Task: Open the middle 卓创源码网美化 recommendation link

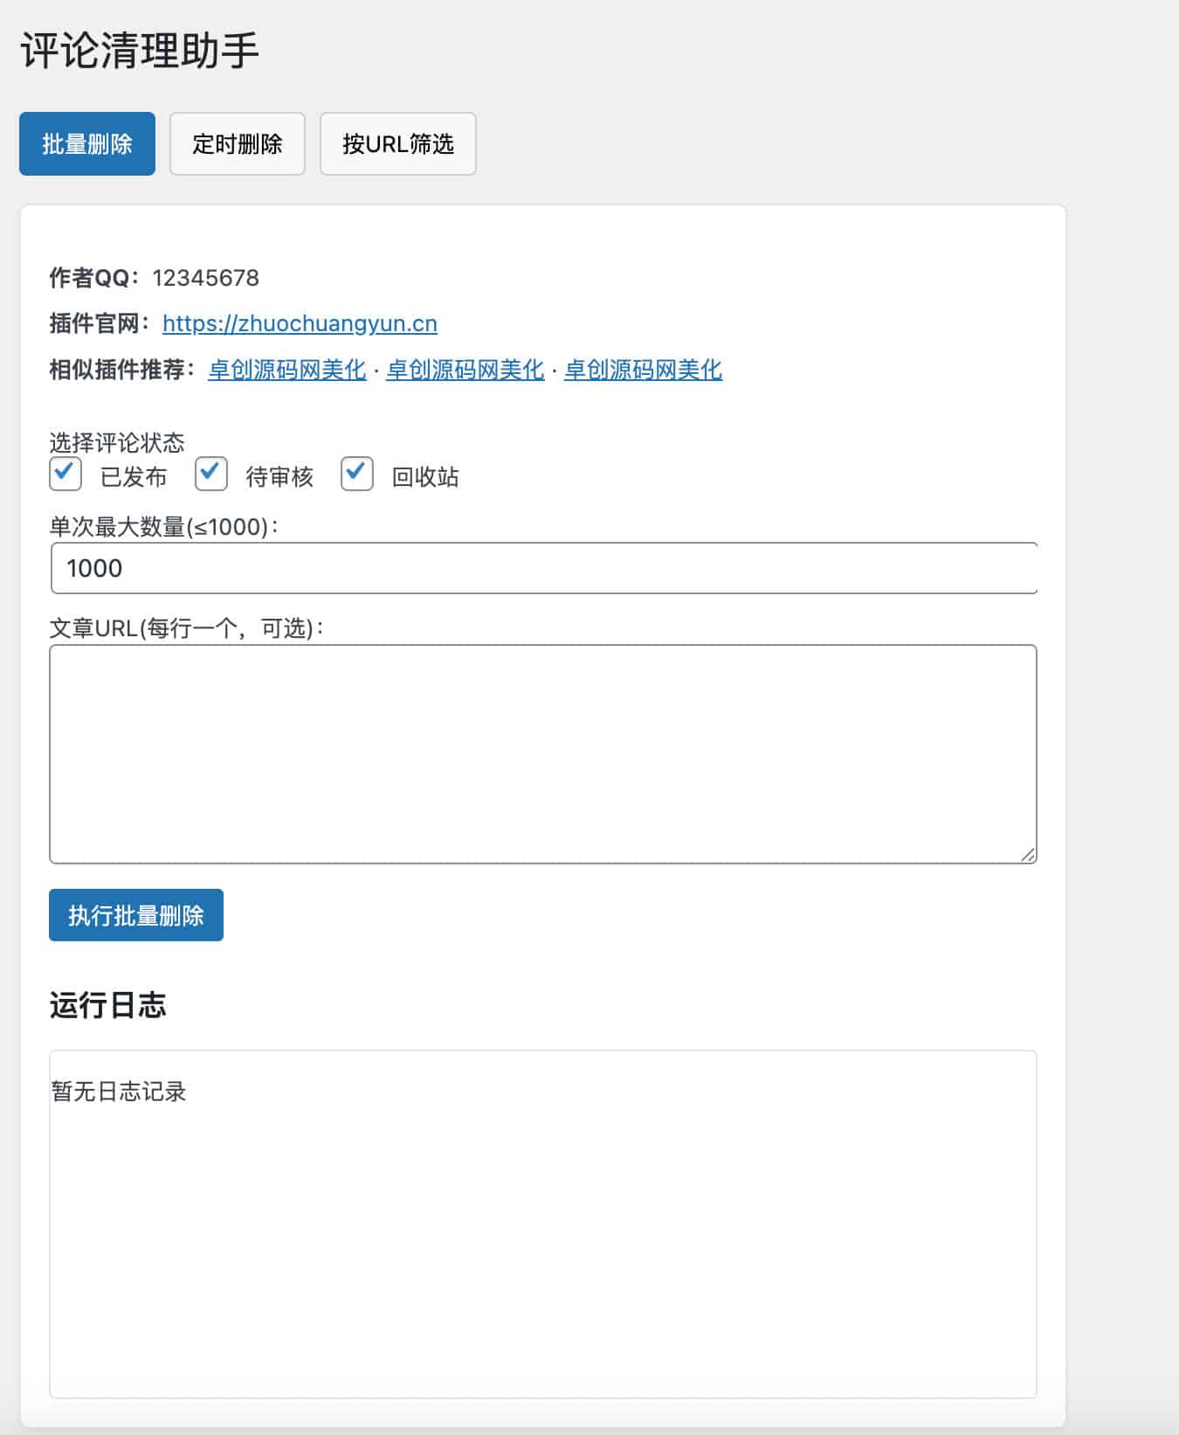Action: pos(465,370)
